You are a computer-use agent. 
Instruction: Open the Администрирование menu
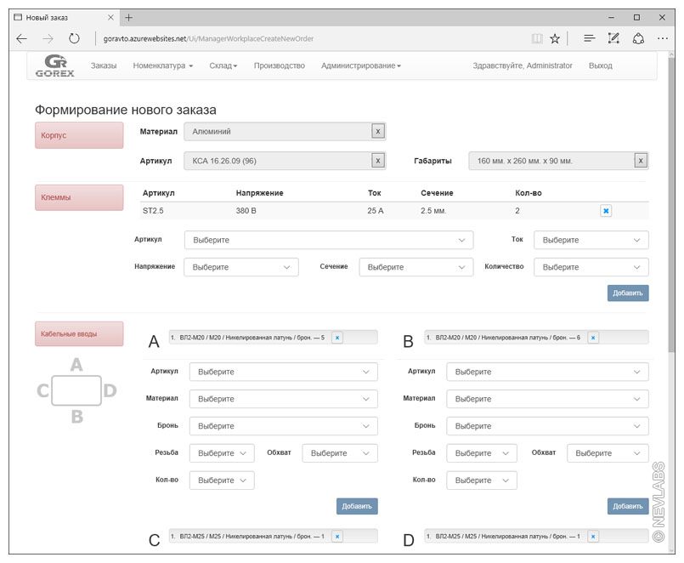(x=360, y=65)
